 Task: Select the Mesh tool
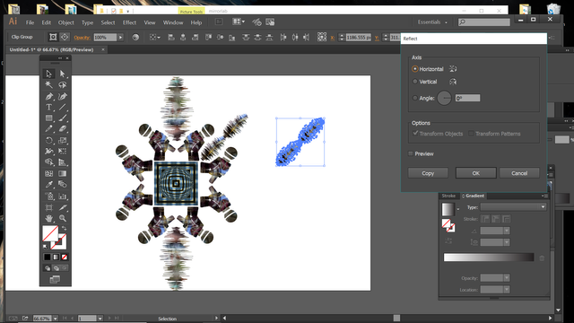[48, 173]
